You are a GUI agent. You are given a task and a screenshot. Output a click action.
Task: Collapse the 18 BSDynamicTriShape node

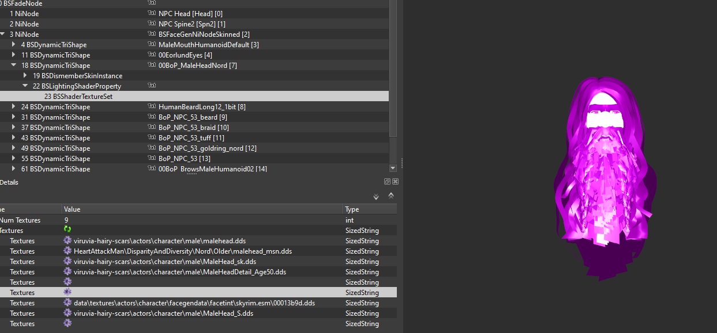[14, 65]
